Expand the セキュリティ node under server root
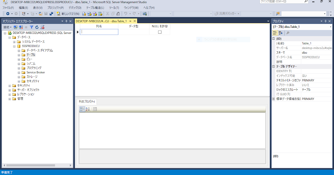334x175 pixels. click(10, 86)
